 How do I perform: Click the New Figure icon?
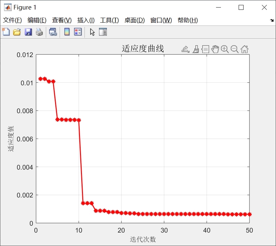click(6, 32)
